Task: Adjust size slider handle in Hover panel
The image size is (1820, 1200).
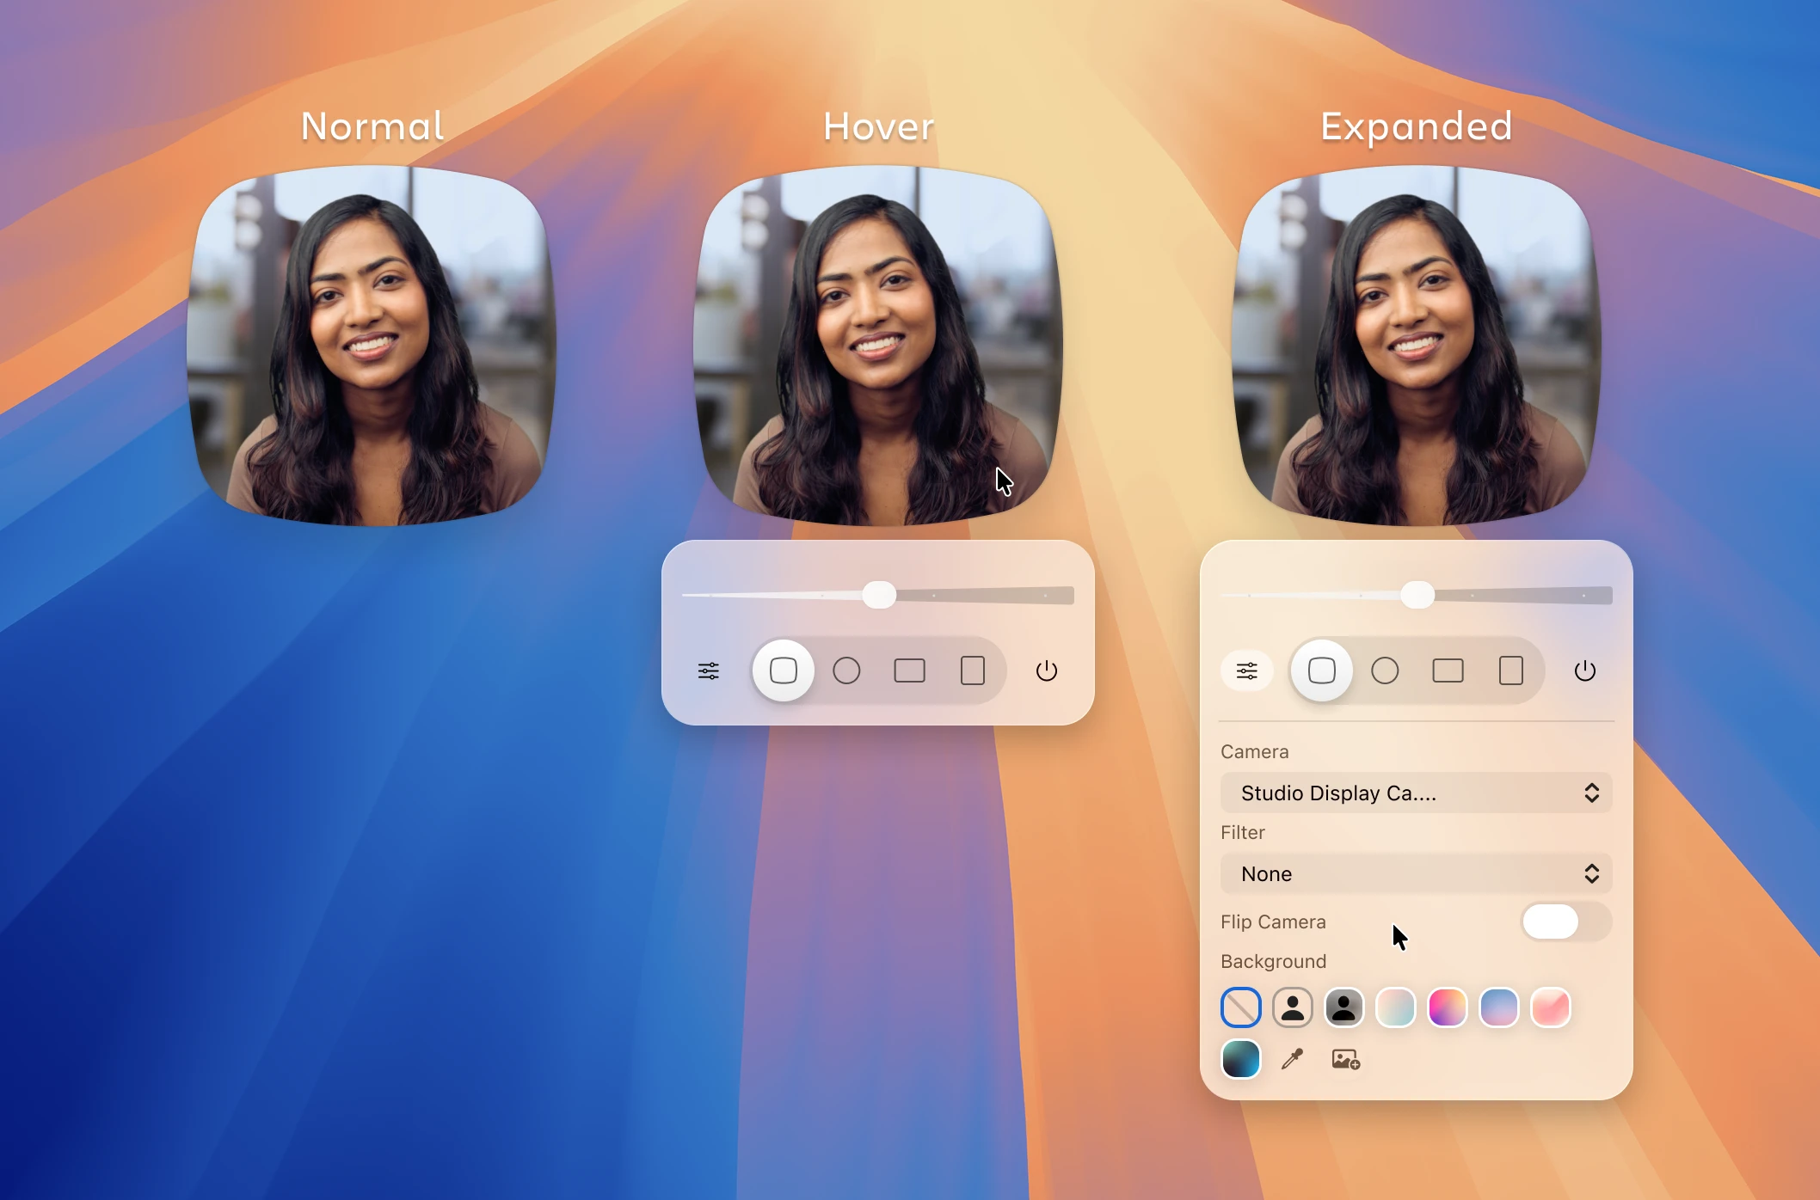Action: coord(879,595)
